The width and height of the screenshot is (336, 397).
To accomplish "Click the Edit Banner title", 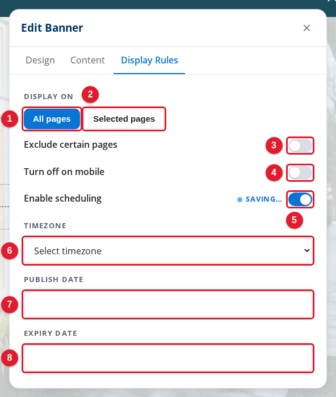I will (x=52, y=28).
